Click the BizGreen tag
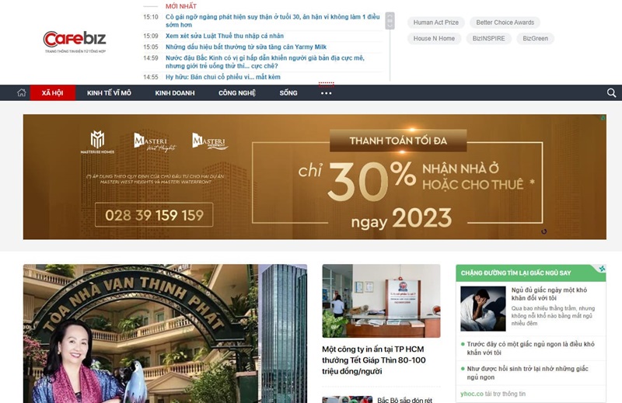The image size is (622, 403). pos(535,38)
